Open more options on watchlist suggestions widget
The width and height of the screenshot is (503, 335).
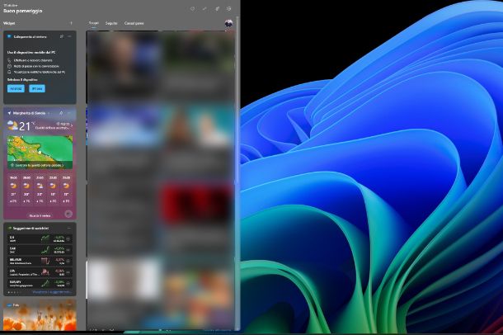pos(69,228)
